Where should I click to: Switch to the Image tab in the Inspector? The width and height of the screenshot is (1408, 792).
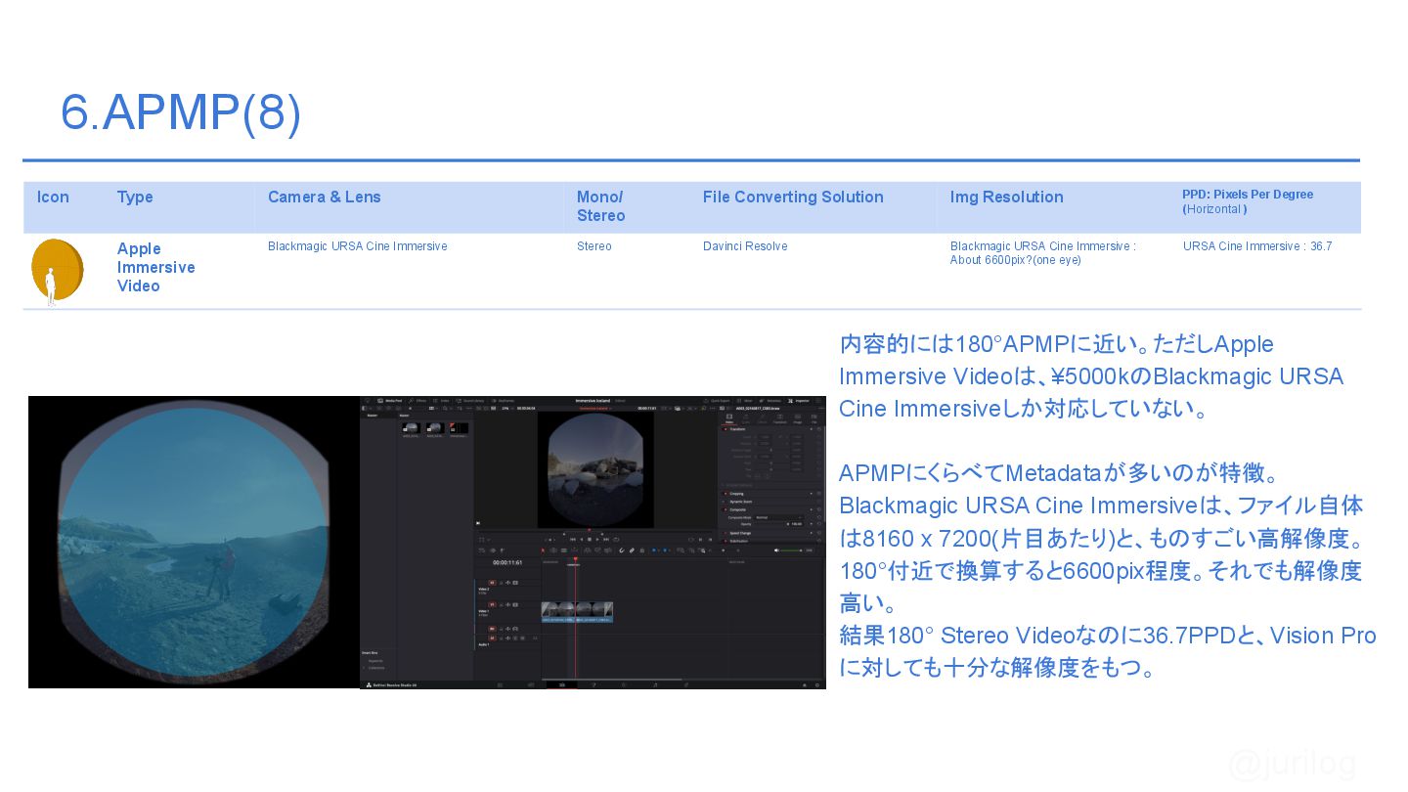798,418
